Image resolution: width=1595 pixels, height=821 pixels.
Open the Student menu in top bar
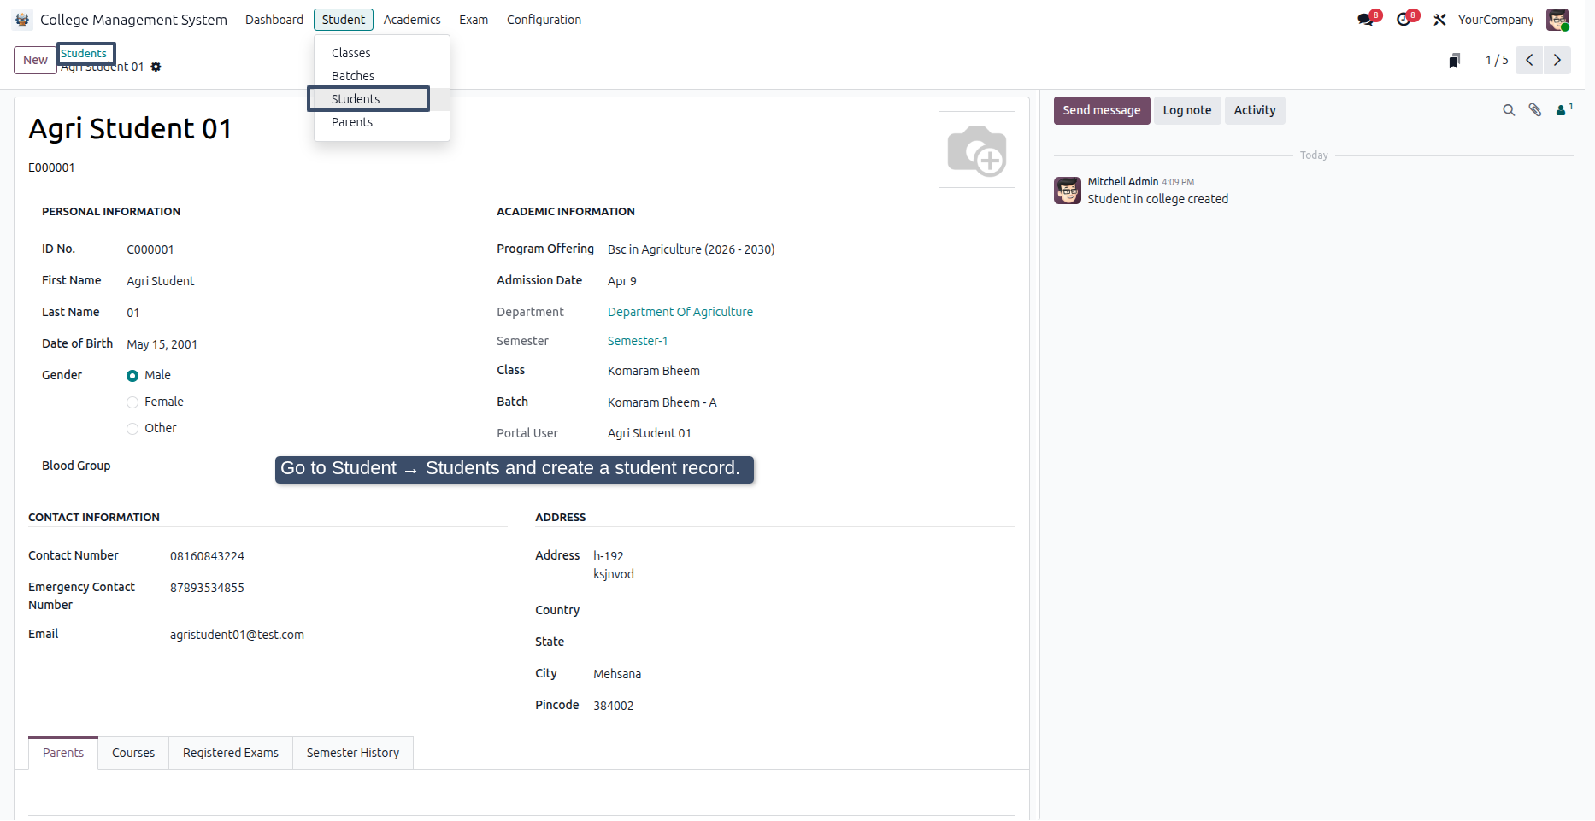344,20
